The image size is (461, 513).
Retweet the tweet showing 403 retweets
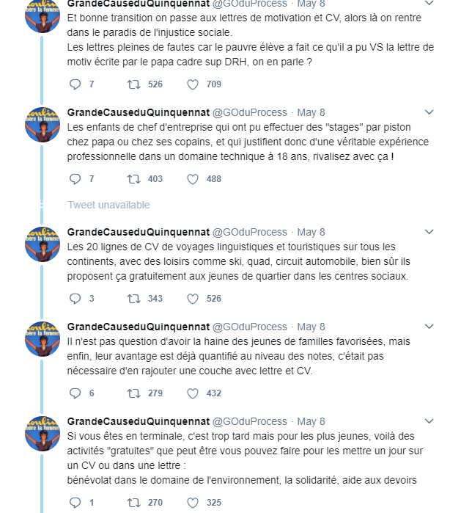[x=134, y=178]
